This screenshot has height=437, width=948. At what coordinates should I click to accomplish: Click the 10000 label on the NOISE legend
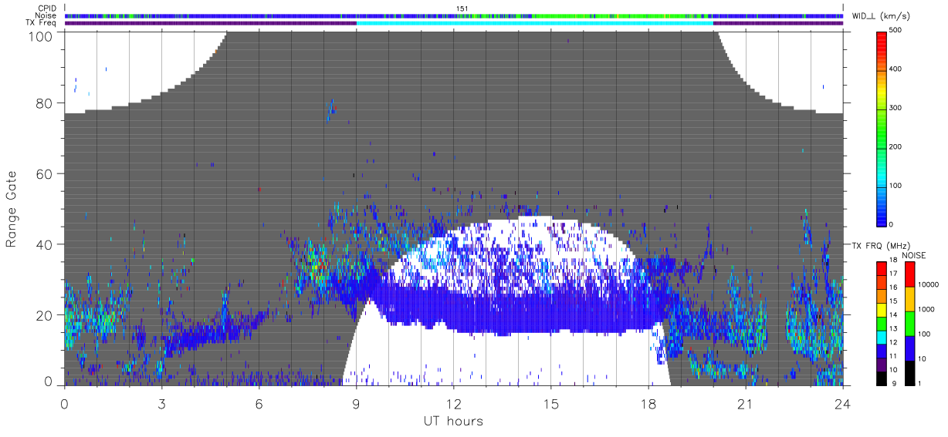928,284
